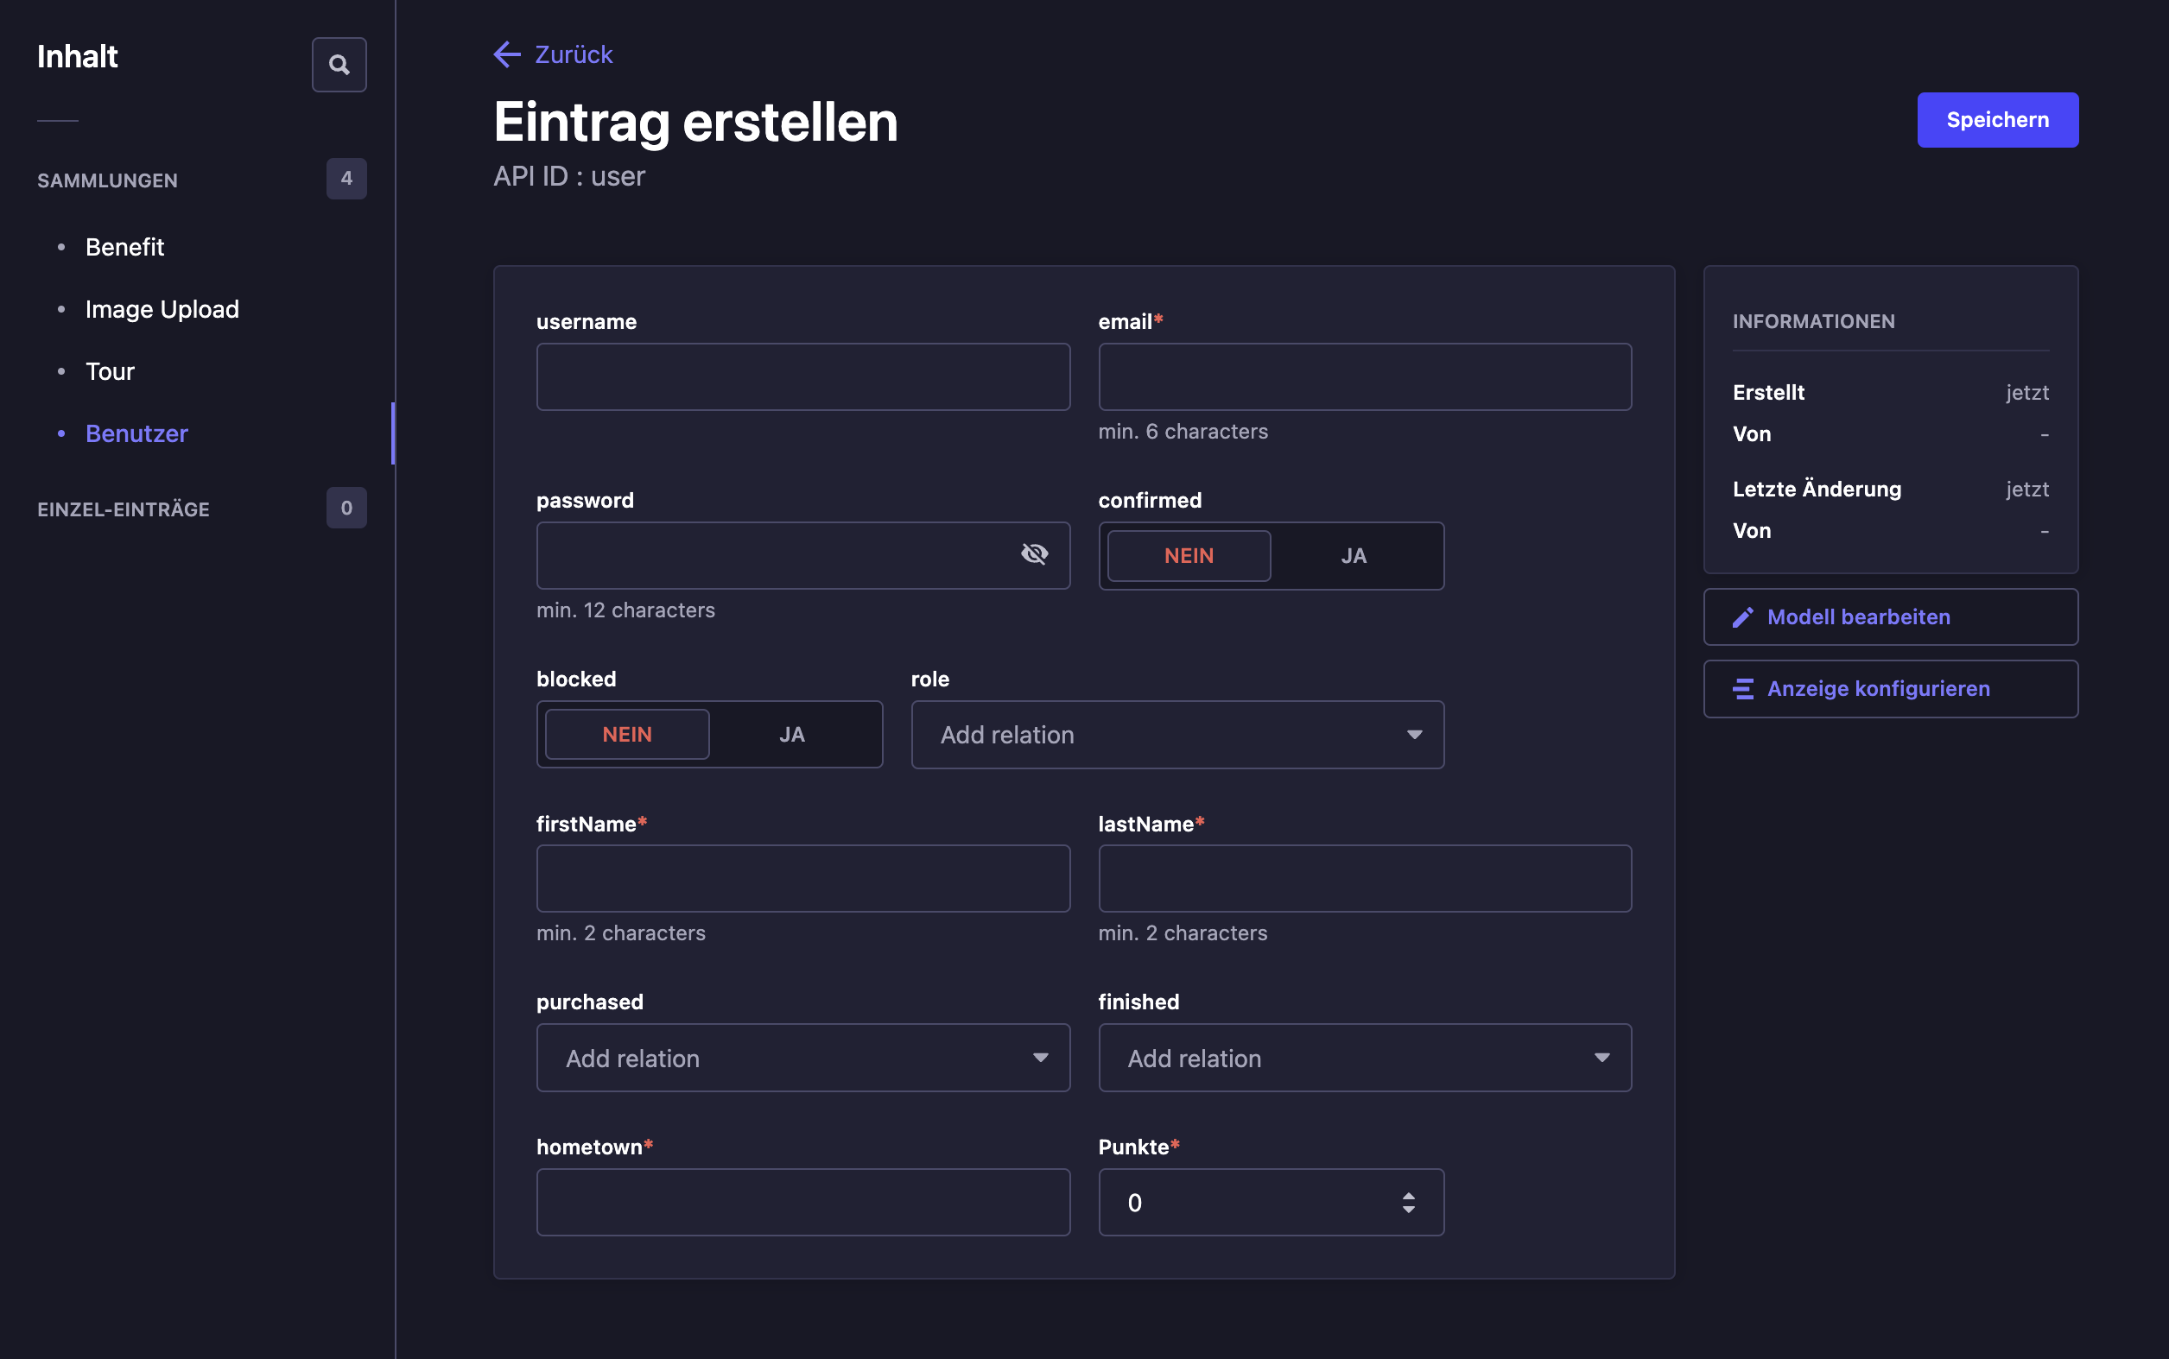Set blocked toggle to JA
The width and height of the screenshot is (2169, 1359).
[x=791, y=736]
